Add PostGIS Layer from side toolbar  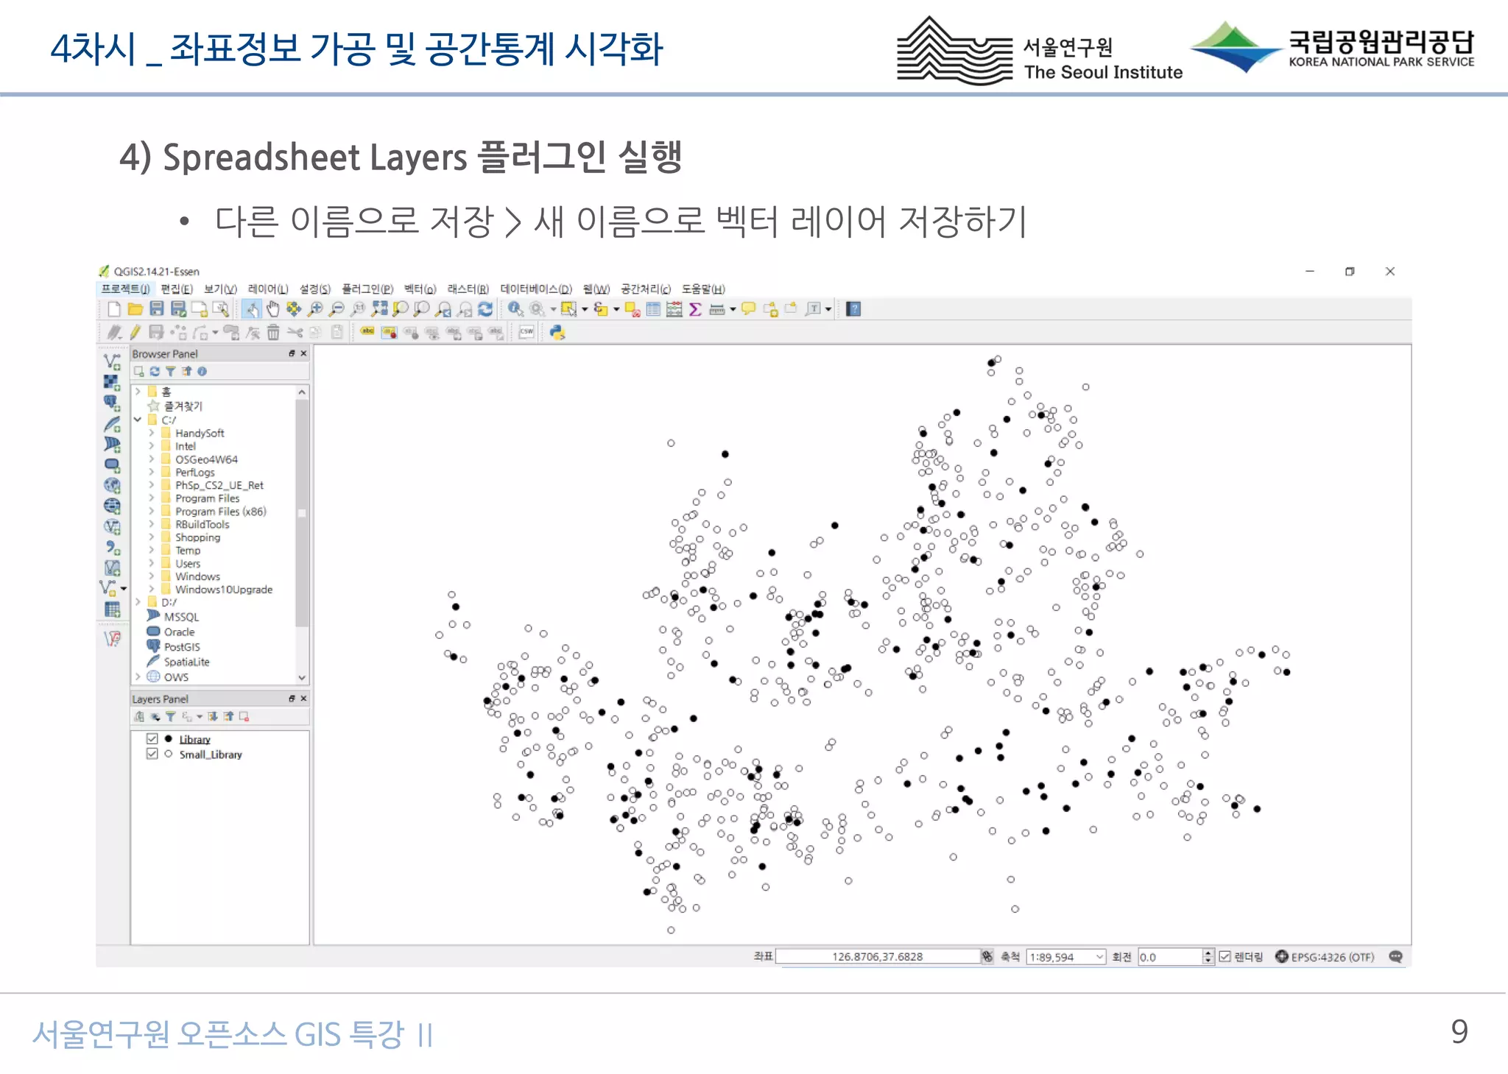coord(112,403)
